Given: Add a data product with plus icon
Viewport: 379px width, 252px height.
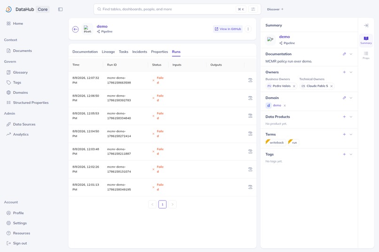Looking at the screenshot, I should [x=344, y=117].
